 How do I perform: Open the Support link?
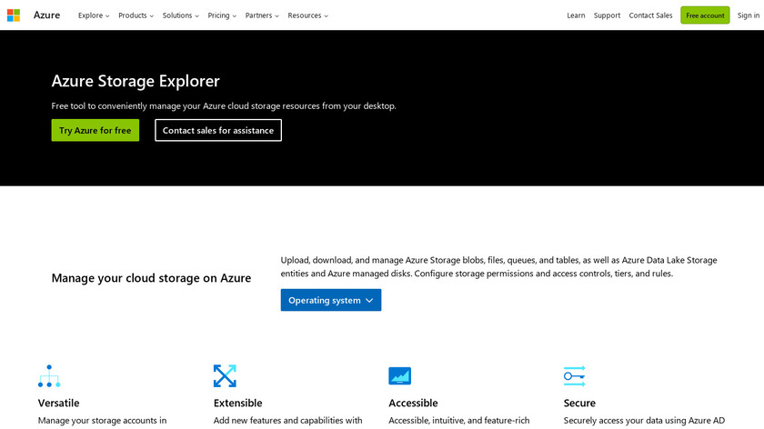[x=608, y=15]
